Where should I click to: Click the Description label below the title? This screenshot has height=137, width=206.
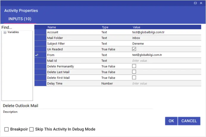pyautogui.click(x=10, y=112)
